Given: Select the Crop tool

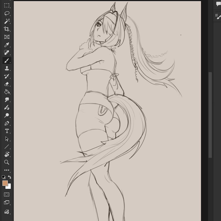Looking at the screenshot, I should tap(7, 29).
